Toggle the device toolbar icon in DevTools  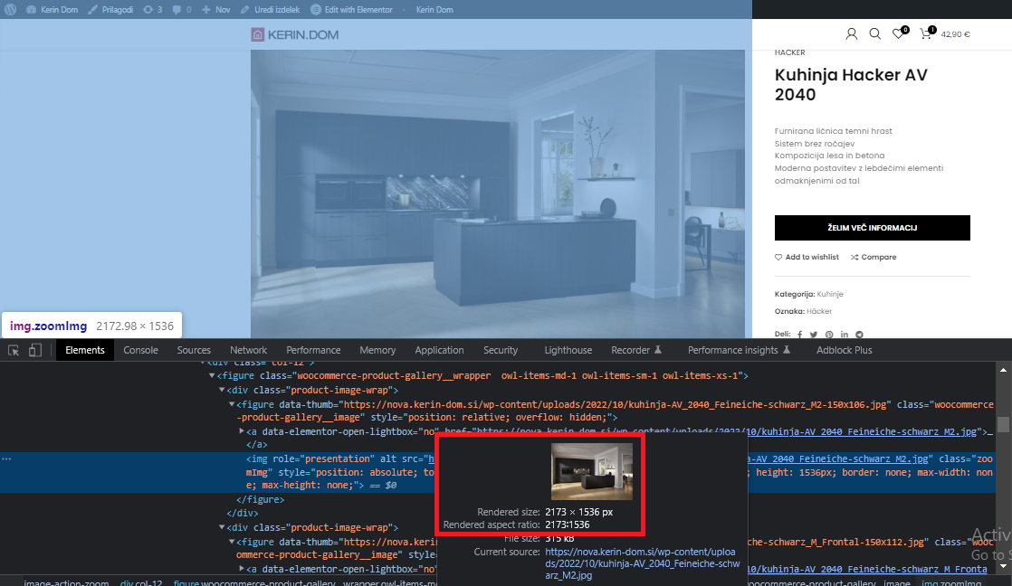point(35,350)
